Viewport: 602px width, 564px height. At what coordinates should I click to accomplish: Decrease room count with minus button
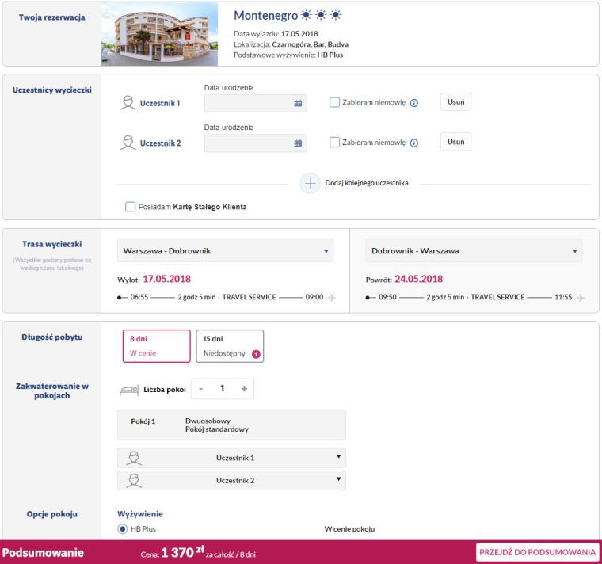[x=200, y=389]
